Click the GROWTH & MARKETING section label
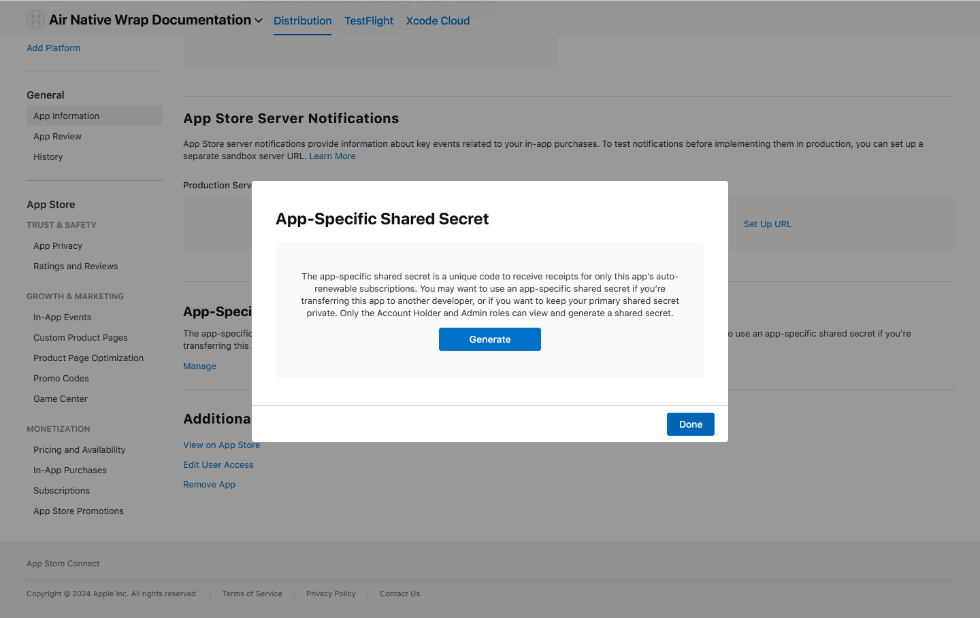This screenshot has height=618, width=980. pos(75,296)
